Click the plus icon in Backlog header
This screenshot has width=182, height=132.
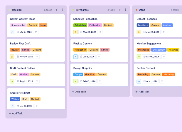point(56,10)
